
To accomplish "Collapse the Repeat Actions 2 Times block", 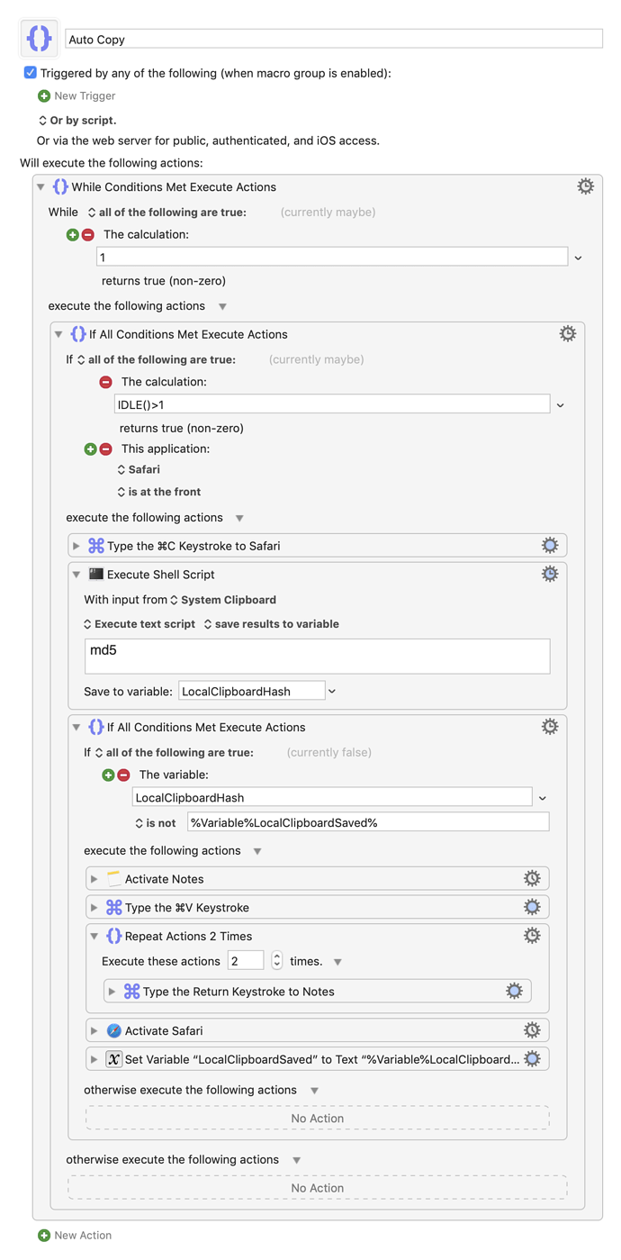I will [x=94, y=937].
